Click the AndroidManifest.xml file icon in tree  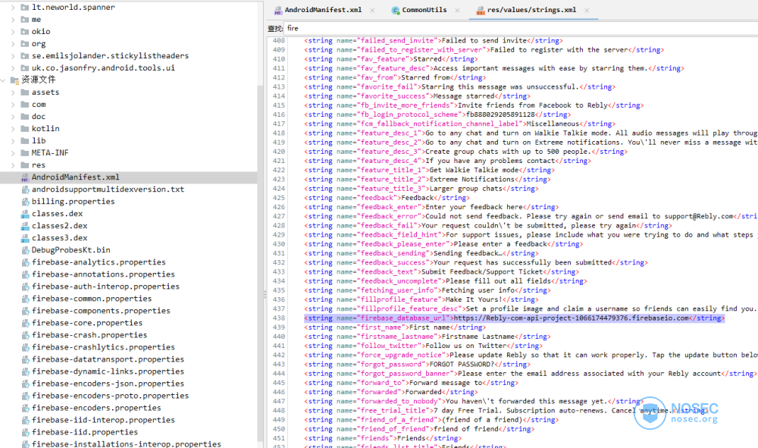pos(25,177)
